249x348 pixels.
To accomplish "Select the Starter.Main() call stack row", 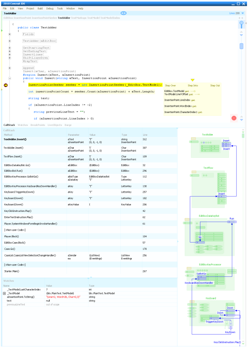I will [x=90, y=271].
